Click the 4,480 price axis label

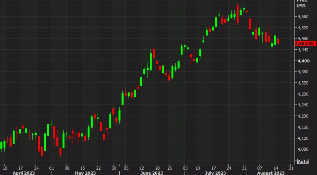pyautogui.click(x=303, y=38)
